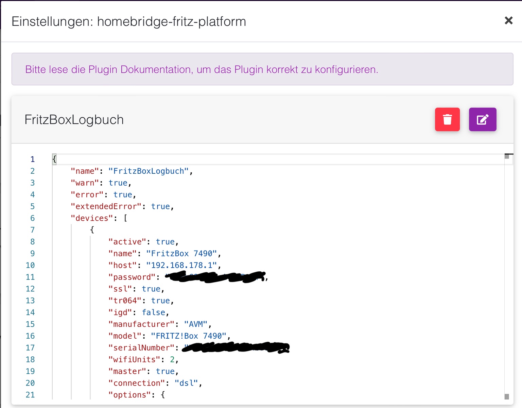Click the manufacturer value "AVM"

tap(196, 324)
